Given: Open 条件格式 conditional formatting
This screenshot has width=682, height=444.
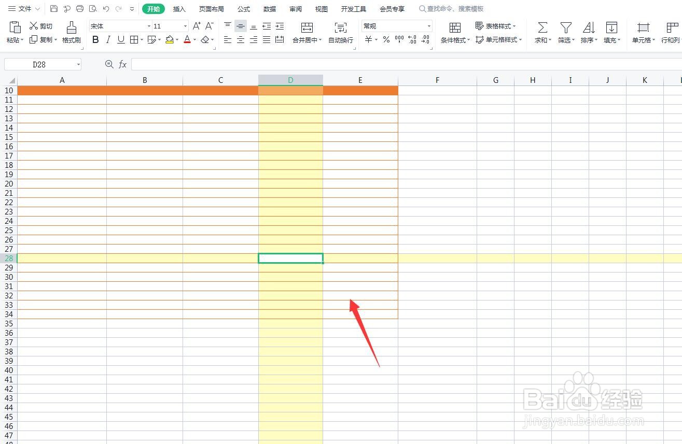Looking at the screenshot, I should (455, 32).
